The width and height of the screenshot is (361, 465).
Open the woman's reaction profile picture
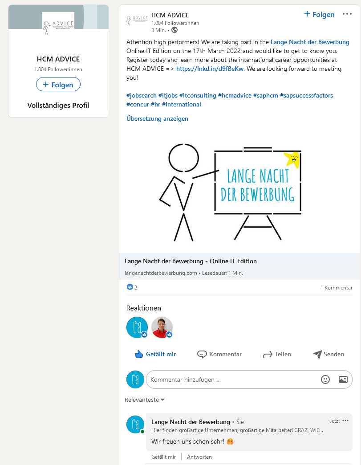coord(162,327)
